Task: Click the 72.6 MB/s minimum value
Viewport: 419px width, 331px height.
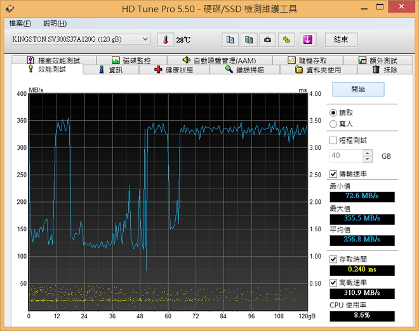Action: (x=362, y=197)
